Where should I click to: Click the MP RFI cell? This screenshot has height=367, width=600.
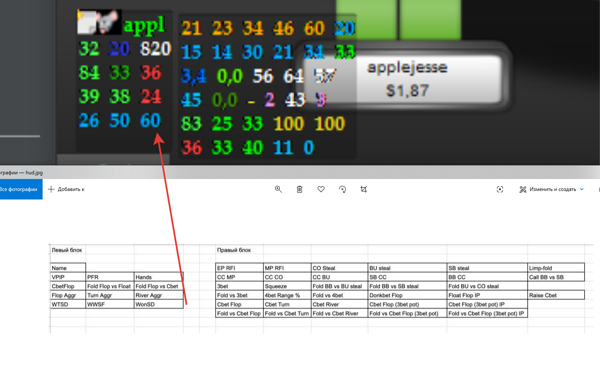(x=287, y=268)
